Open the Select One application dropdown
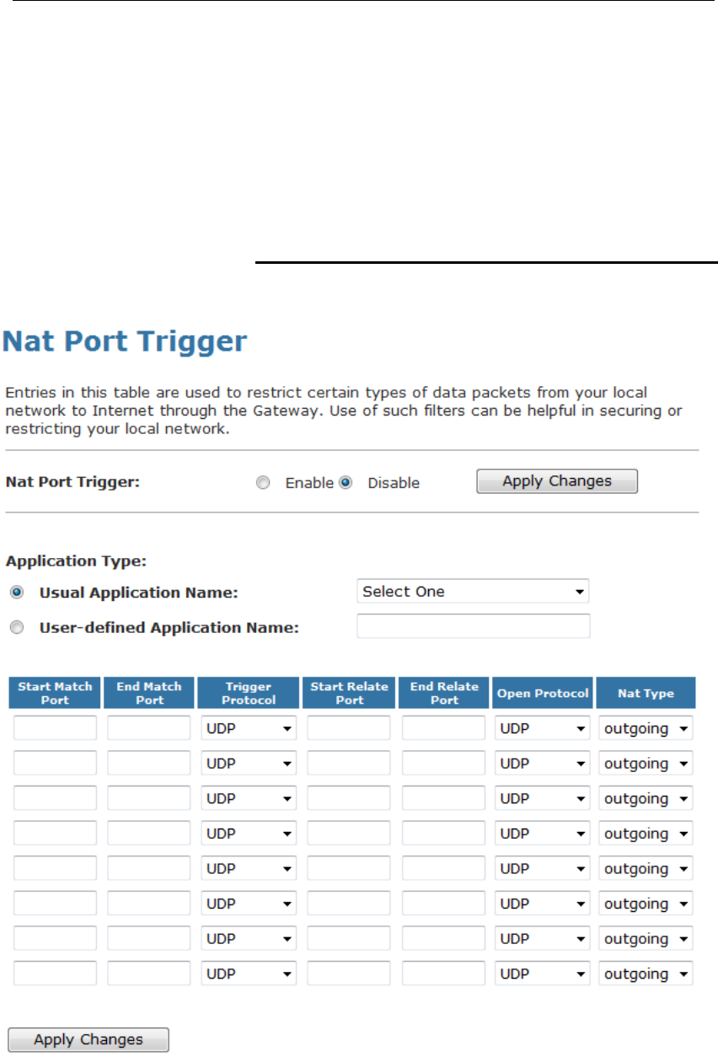The height and width of the screenshot is (1057, 718). [473, 592]
